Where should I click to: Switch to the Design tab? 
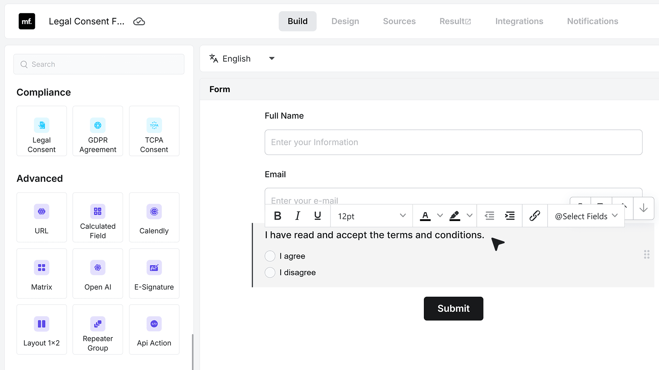(345, 21)
